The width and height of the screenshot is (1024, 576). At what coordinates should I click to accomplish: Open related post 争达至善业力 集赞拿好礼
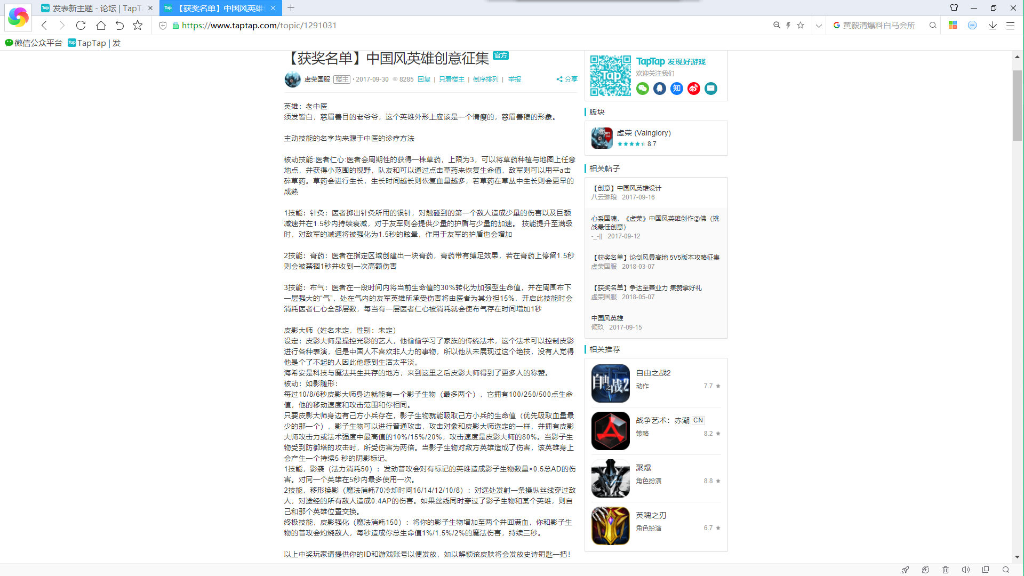tap(646, 287)
